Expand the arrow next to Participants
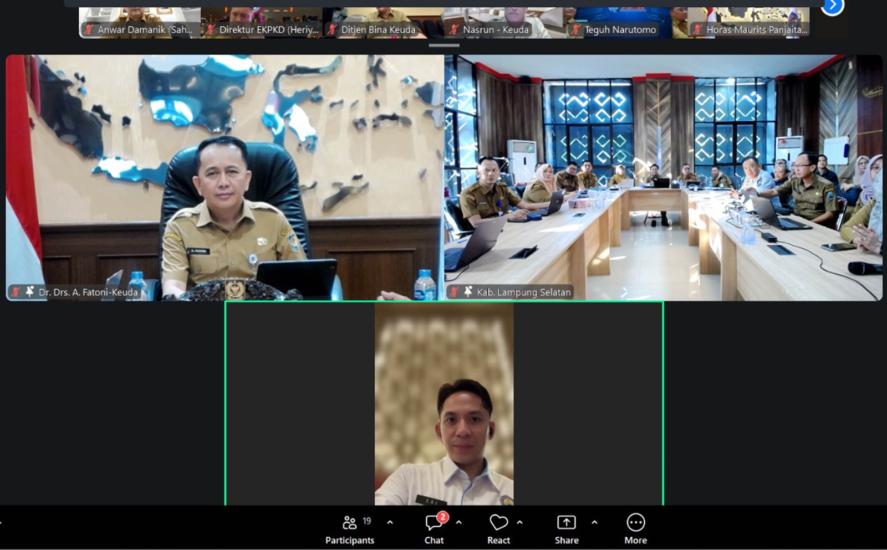887x550 pixels. pos(390,522)
